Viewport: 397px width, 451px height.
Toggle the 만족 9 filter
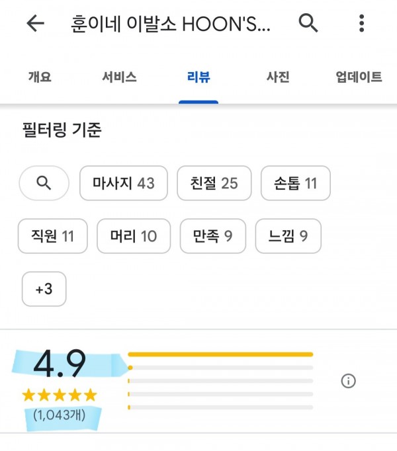[212, 235]
